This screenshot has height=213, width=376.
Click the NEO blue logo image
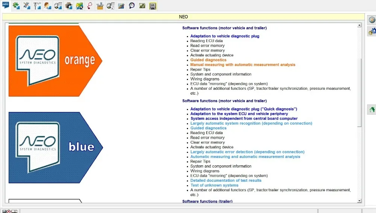[x=56, y=147]
